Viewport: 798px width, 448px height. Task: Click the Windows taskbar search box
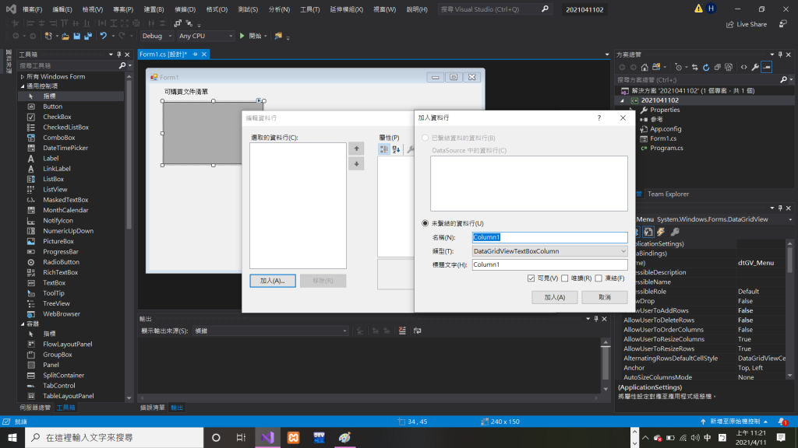pyautogui.click(x=114, y=437)
